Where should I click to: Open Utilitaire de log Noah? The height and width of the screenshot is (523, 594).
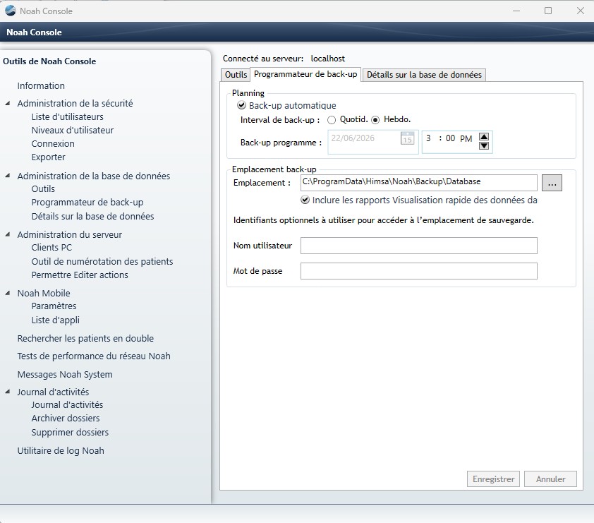coord(61,450)
